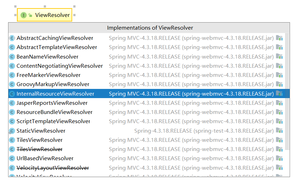Viewport: 296px width, 181px height.
Task: Click the library icon on UrlBasedViewResolver row
Action: (279, 158)
